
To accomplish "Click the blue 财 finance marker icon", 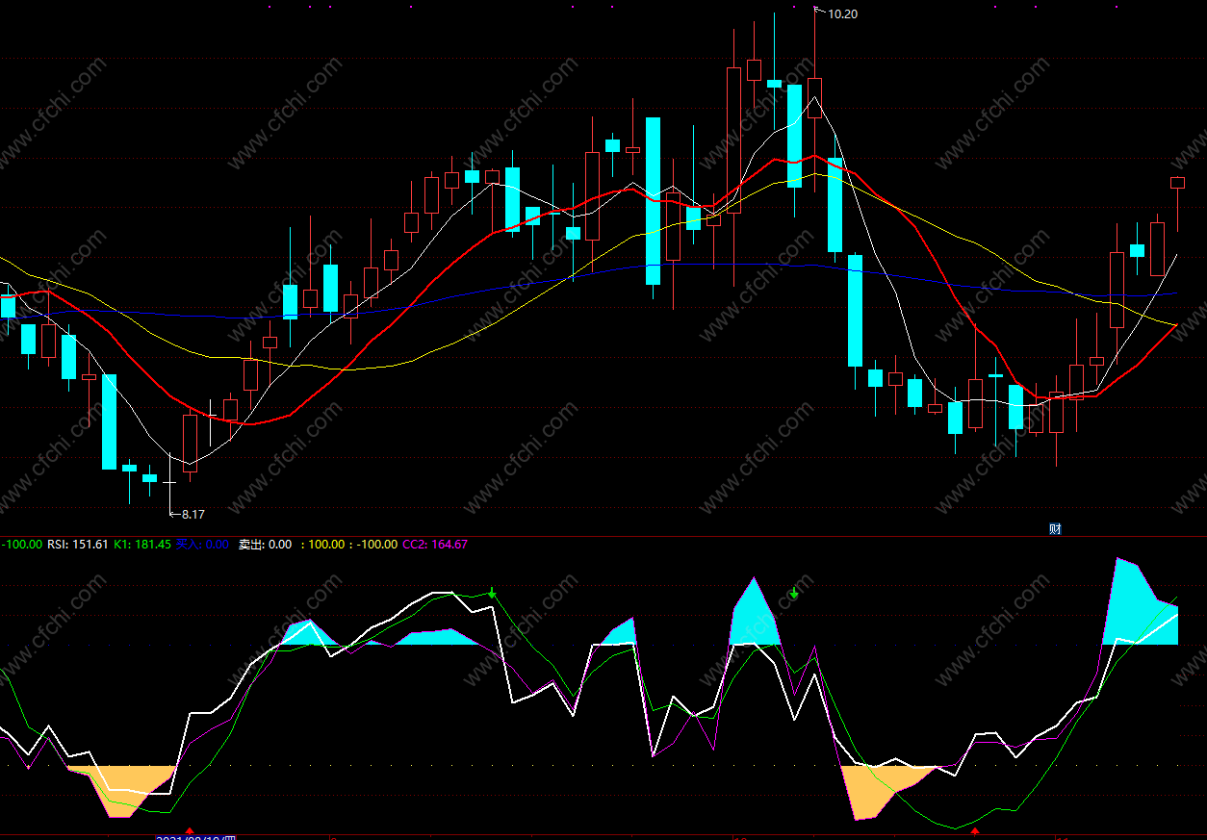I will coord(1055,529).
